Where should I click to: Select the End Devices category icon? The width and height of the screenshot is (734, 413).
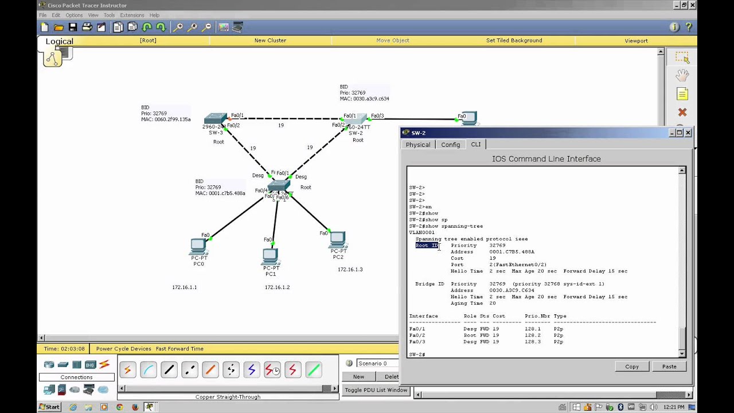pyautogui.click(x=49, y=390)
